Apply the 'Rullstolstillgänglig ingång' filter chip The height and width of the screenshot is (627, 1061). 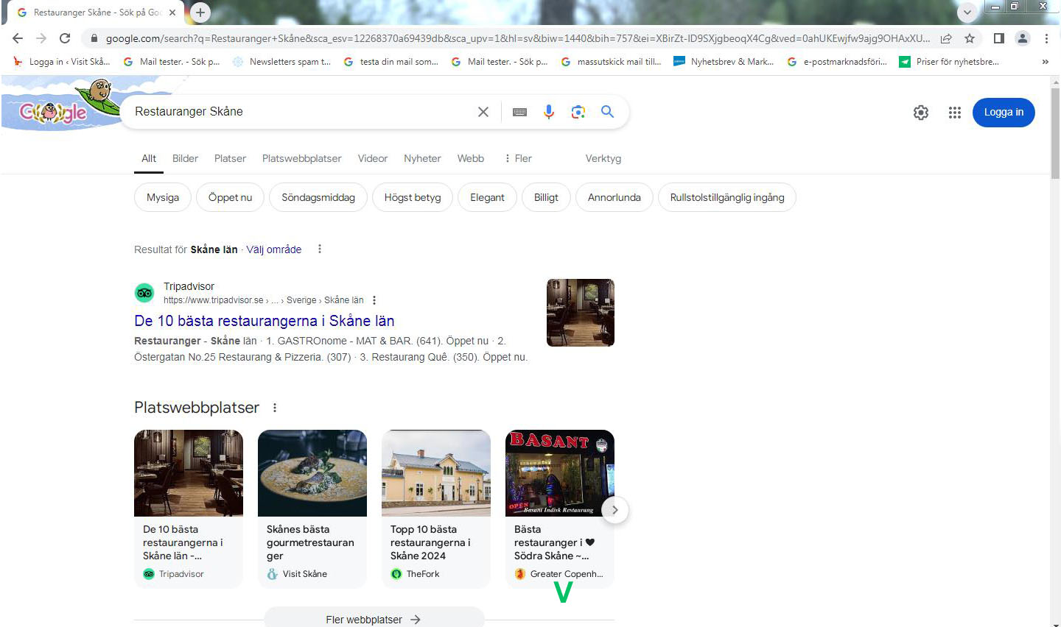tap(727, 197)
